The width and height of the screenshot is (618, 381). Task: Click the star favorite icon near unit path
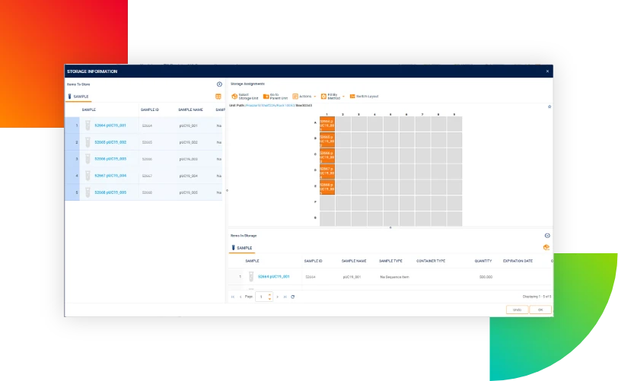pos(550,106)
